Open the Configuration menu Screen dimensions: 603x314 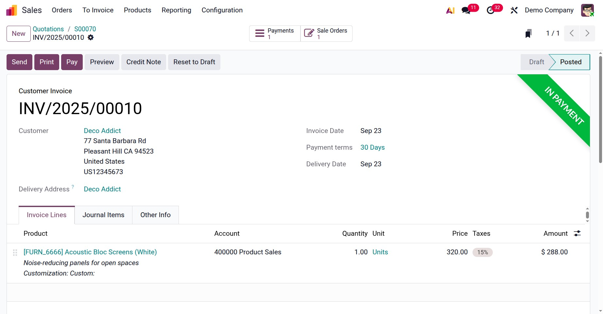tap(222, 10)
